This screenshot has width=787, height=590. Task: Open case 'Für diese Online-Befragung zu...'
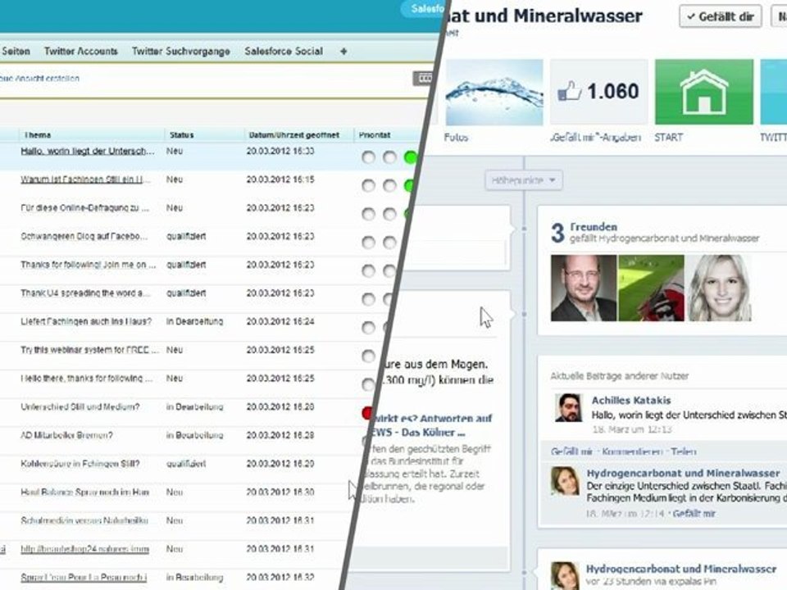coord(84,207)
